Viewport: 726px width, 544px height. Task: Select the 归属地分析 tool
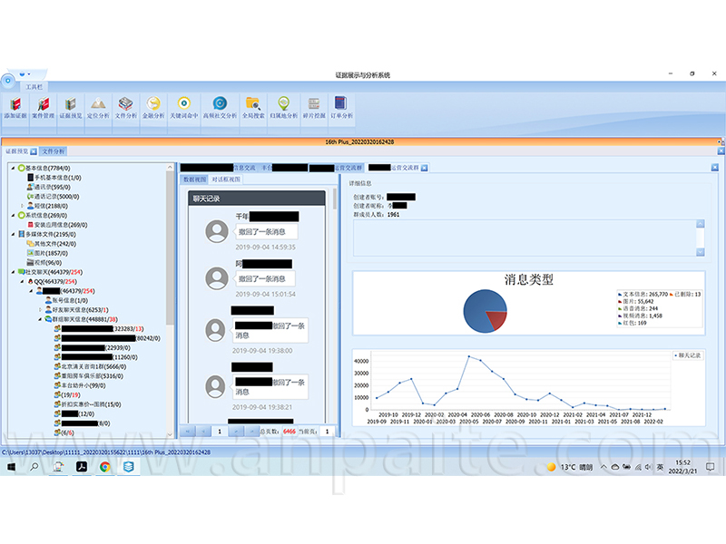[284, 107]
